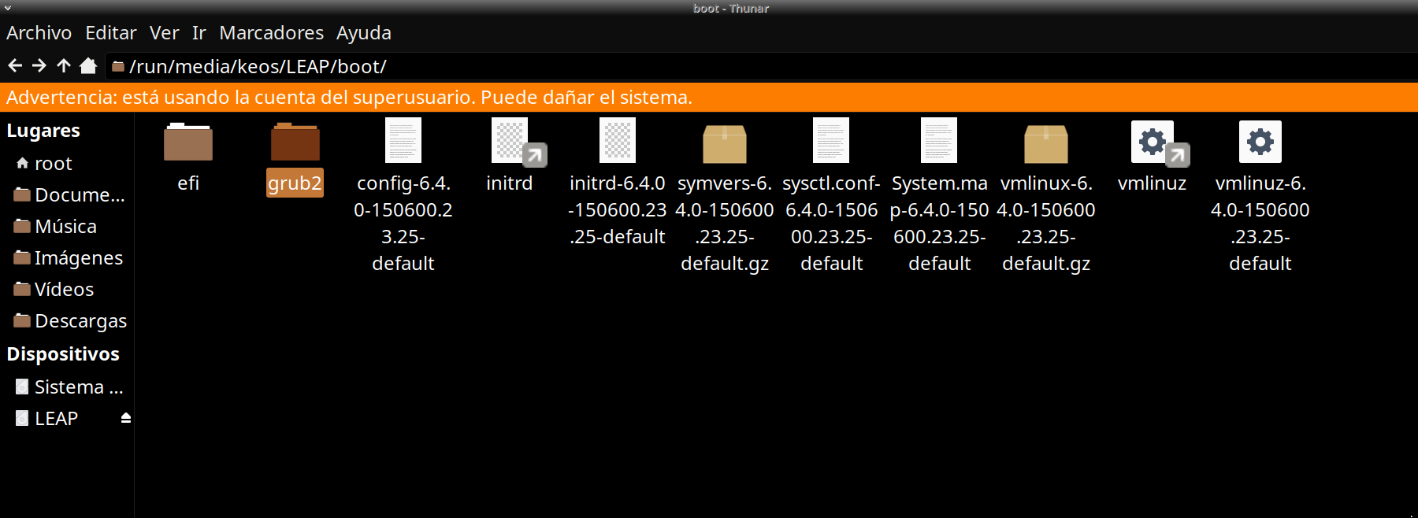Select the efi folder icon

pos(187,142)
